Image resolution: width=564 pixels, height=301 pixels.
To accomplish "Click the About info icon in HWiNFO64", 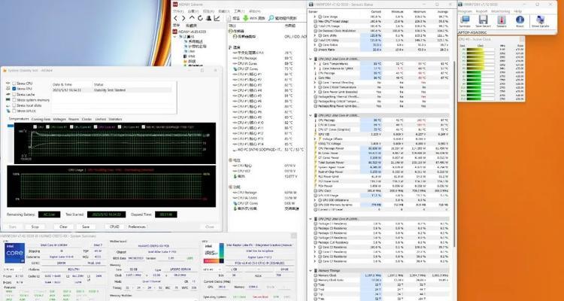I will [x=520, y=21].
